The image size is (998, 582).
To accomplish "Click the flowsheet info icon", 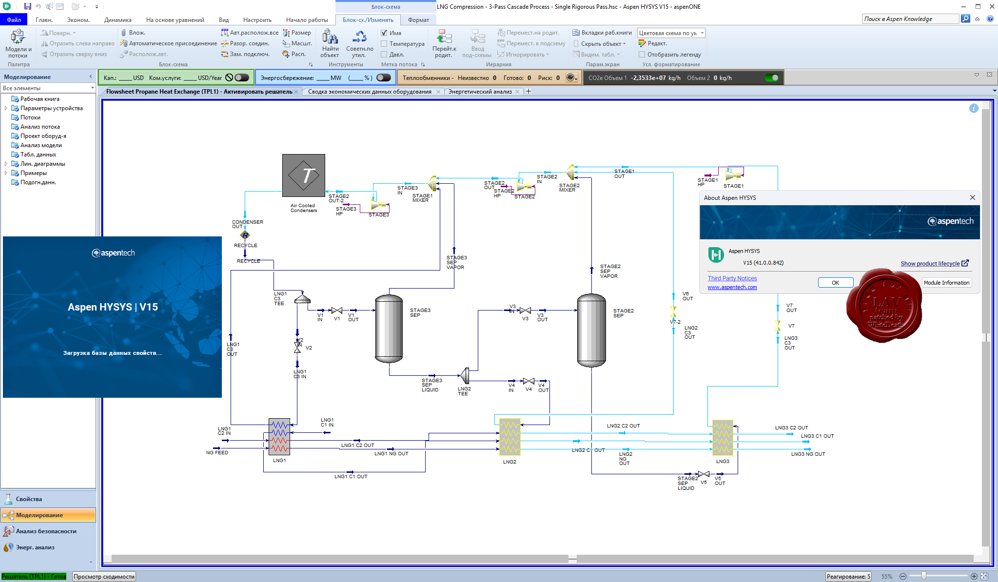I will [x=974, y=108].
